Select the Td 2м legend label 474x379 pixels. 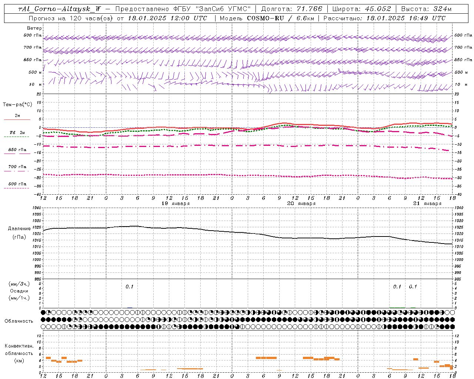[x=17, y=133]
